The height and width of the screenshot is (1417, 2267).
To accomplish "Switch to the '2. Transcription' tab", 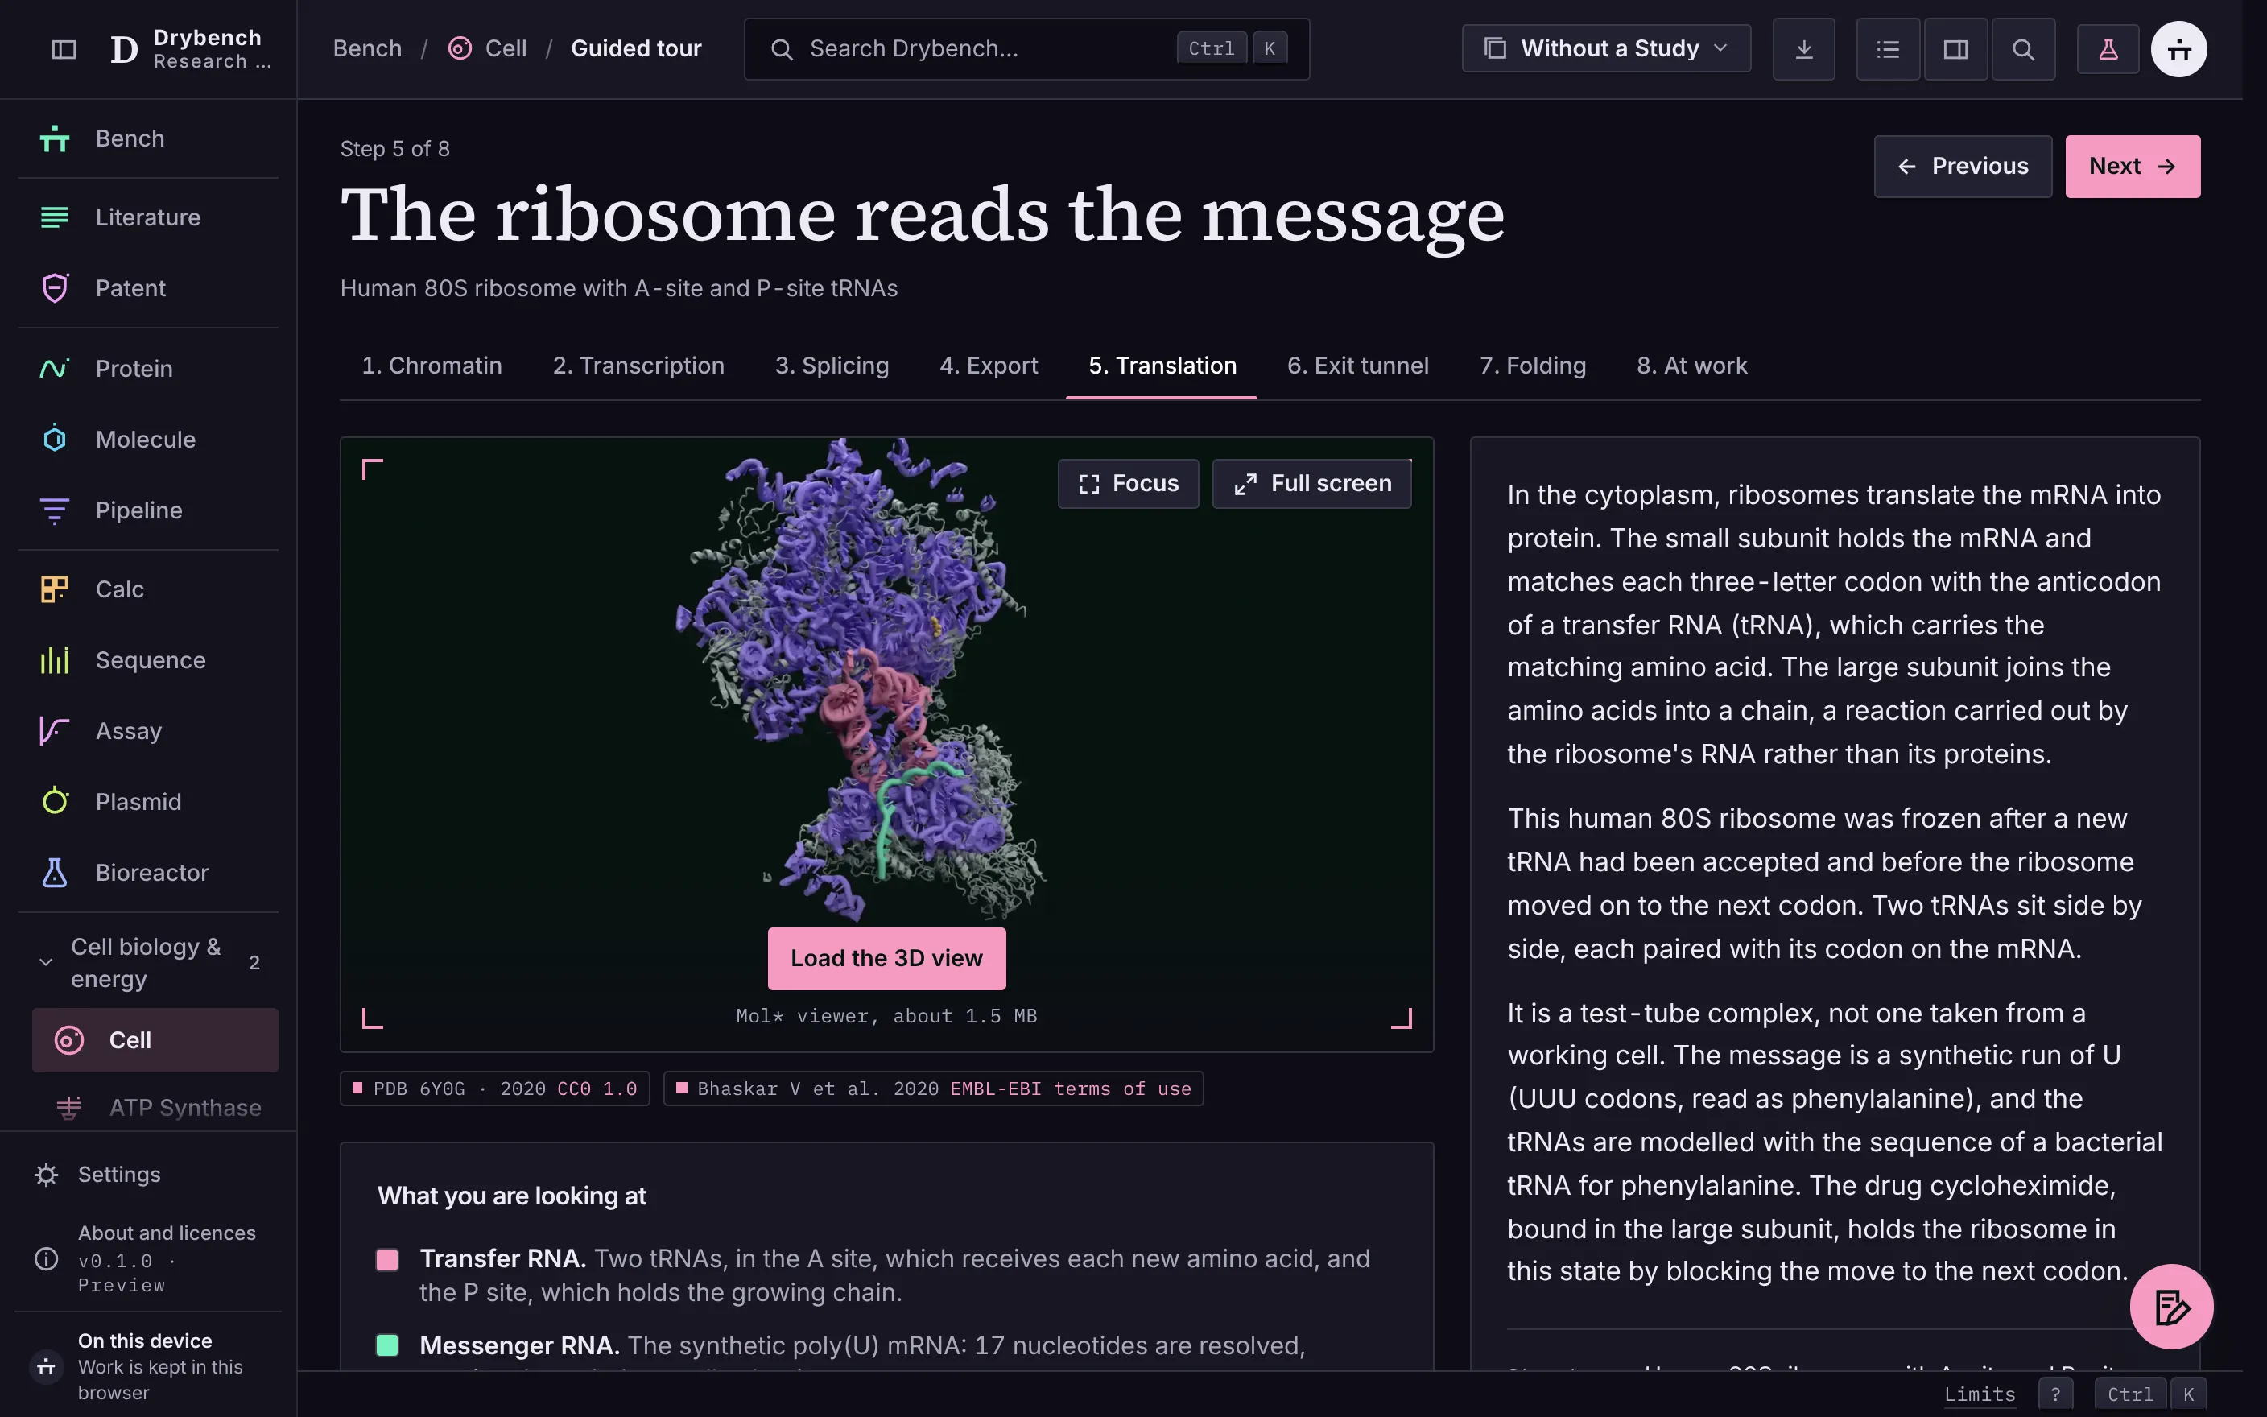I will [638, 366].
